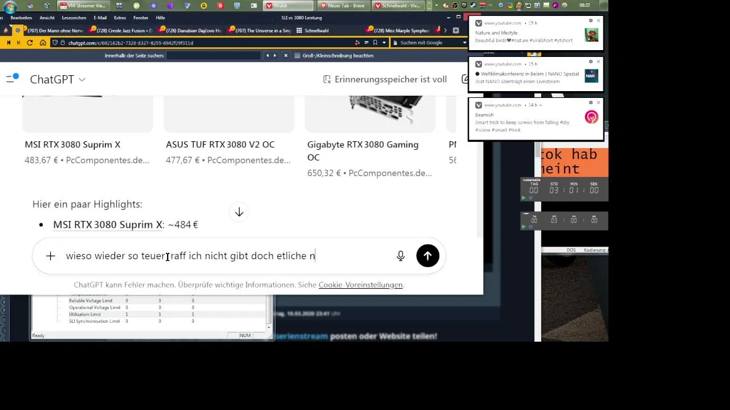Jump to next find-in-page match
The width and height of the screenshot is (730, 410).
pyautogui.click(x=275, y=56)
